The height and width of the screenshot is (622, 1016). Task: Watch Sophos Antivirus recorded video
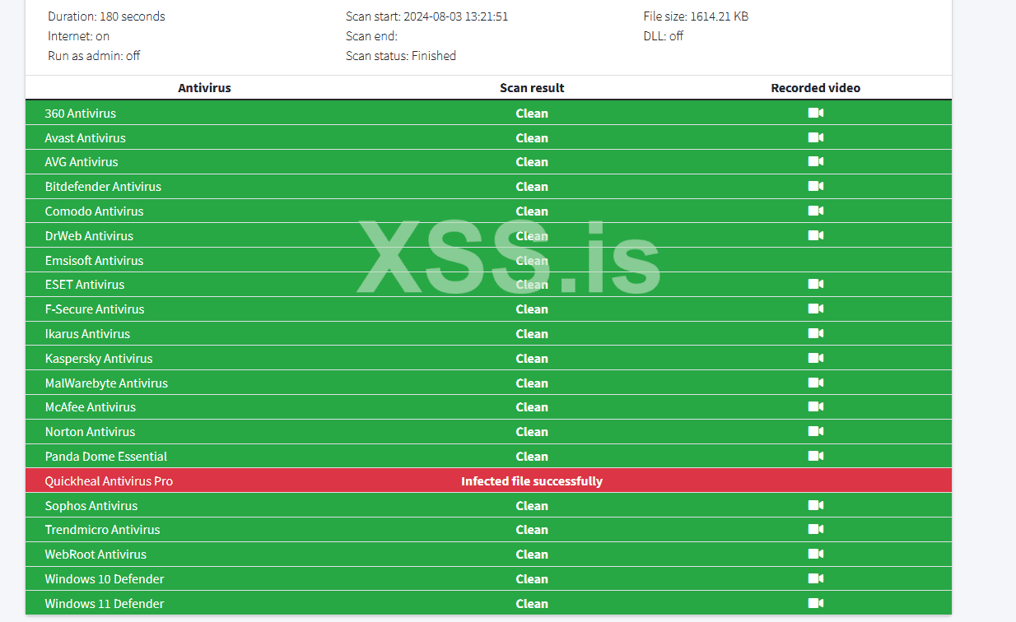(815, 506)
